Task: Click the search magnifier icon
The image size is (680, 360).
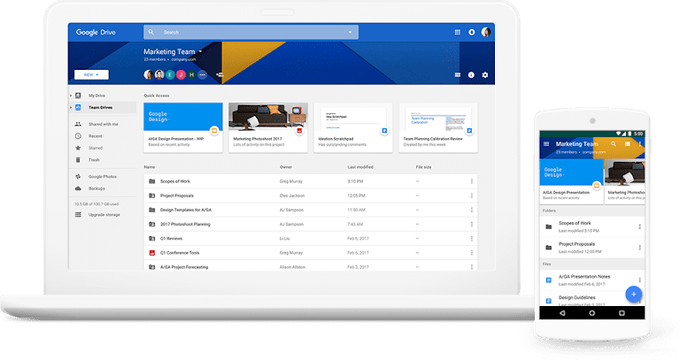Action: 151,32
